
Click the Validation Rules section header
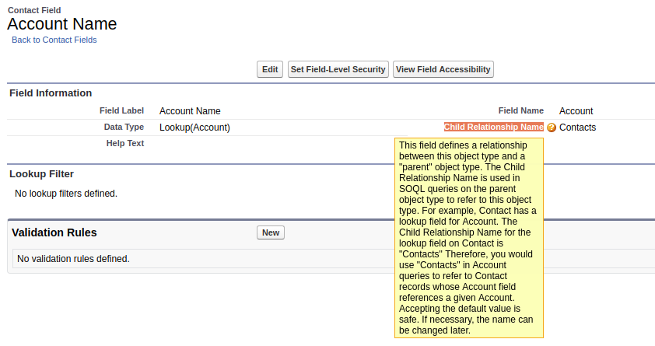(x=54, y=232)
